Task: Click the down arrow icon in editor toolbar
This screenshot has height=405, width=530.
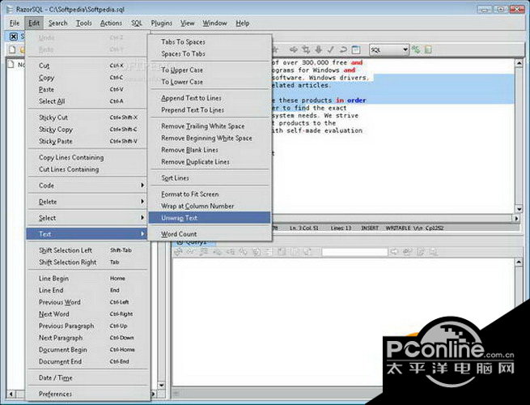Action: pos(318,49)
